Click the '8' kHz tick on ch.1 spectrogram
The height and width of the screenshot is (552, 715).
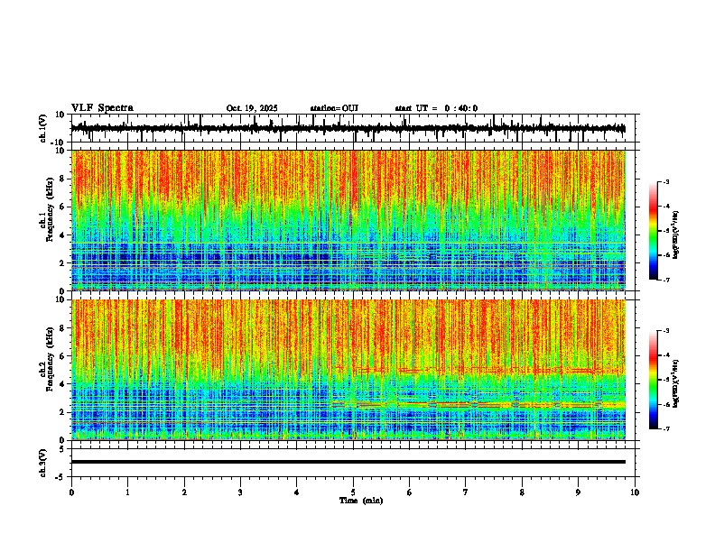[62, 179]
